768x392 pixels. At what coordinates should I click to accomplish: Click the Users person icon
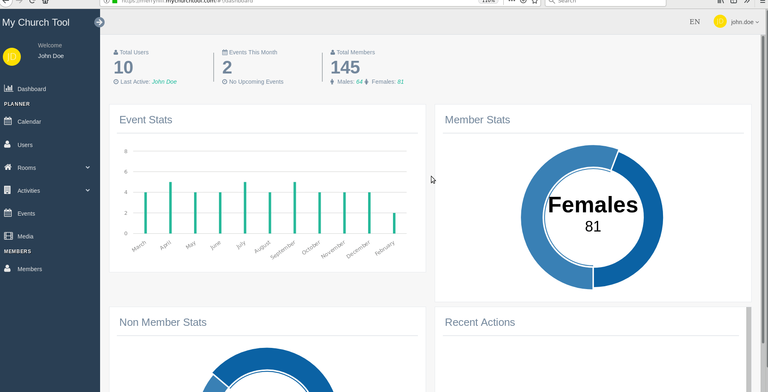[x=7, y=144]
